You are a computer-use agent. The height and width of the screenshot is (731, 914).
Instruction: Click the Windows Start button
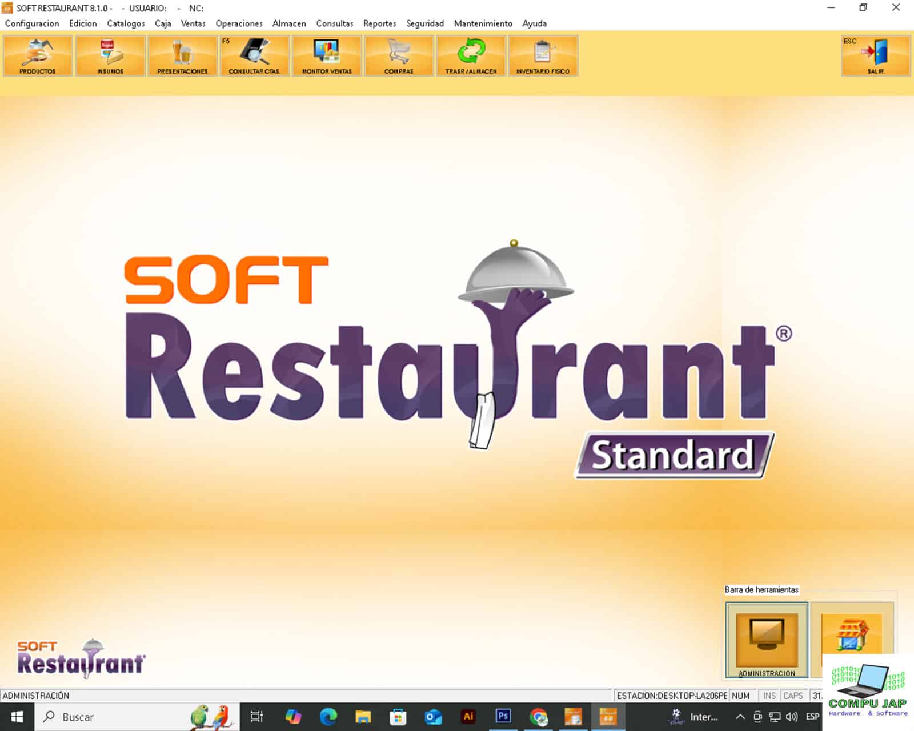[17, 717]
